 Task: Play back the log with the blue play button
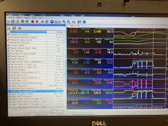coord(52,22)
